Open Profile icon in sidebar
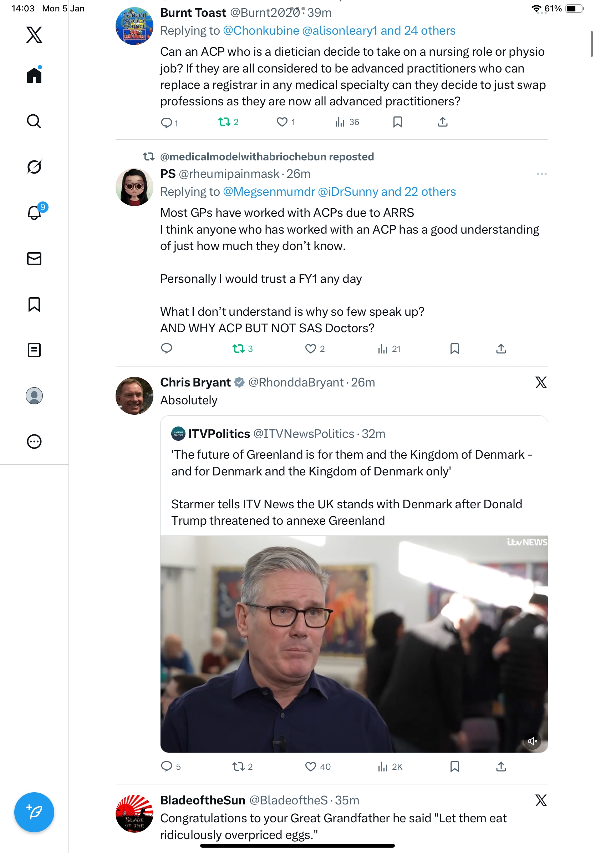The height and width of the screenshot is (853, 595). tap(34, 396)
